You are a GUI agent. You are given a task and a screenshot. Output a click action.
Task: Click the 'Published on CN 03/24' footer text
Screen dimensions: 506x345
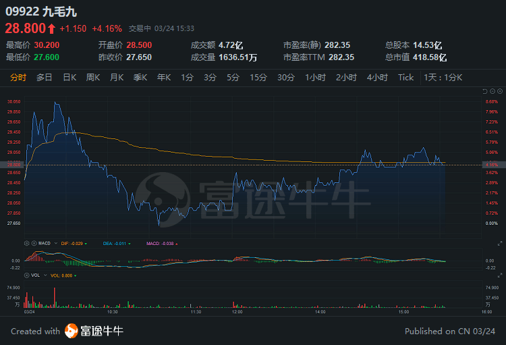pos(450,331)
